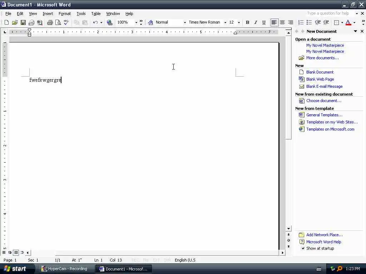This screenshot has height=274, width=366.
Task: Choose Blank Web Page link
Action: [320, 79]
